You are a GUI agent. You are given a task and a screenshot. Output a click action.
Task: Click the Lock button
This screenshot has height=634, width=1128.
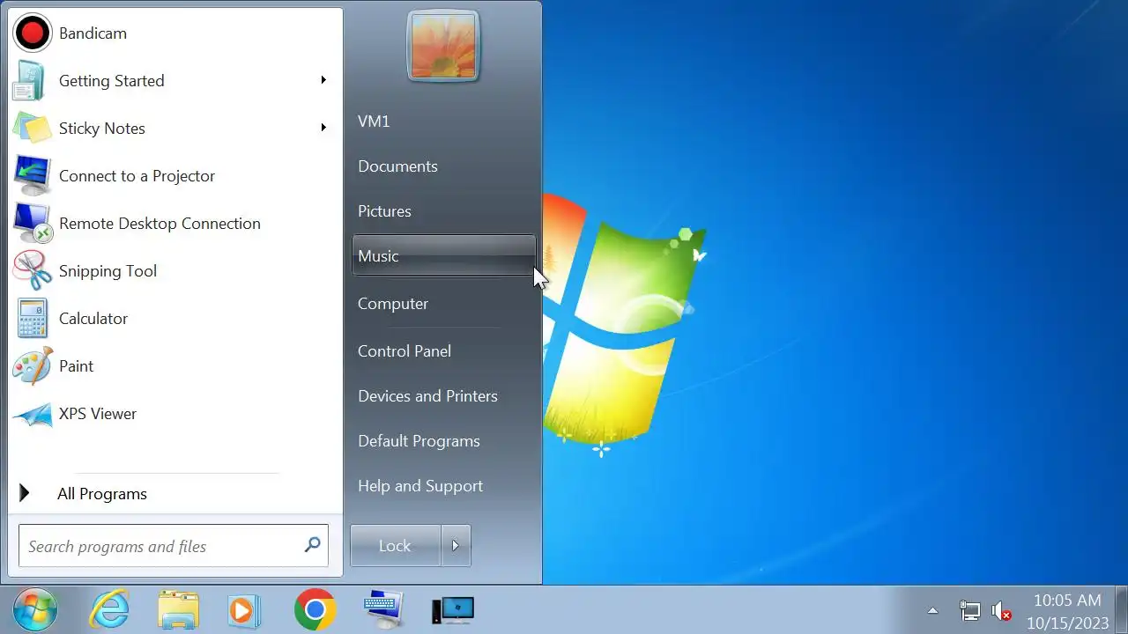[395, 546]
